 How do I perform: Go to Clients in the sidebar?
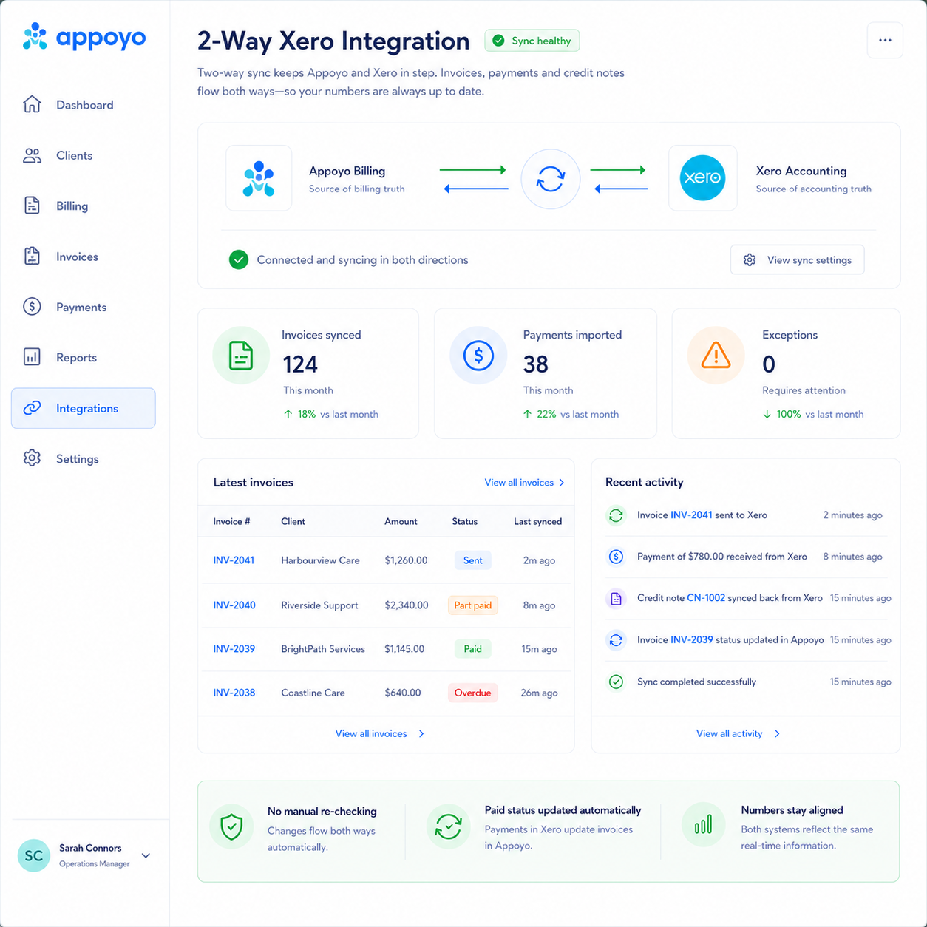84,155
